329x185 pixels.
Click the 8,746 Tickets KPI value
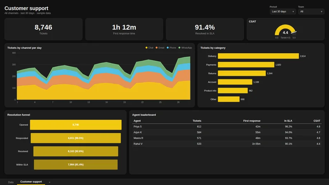pyautogui.click(x=44, y=27)
